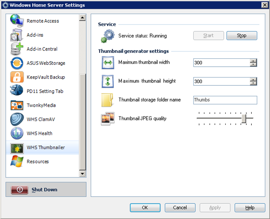
Task: Select the TwonkyMedia icon
Action: point(17,105)
